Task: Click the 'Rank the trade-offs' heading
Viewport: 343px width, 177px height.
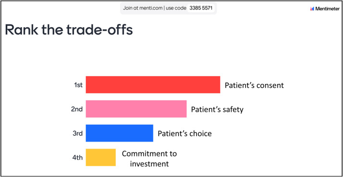Action: coord(69,30)
